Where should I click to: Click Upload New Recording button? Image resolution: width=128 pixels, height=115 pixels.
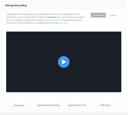(x=48, y=105)
